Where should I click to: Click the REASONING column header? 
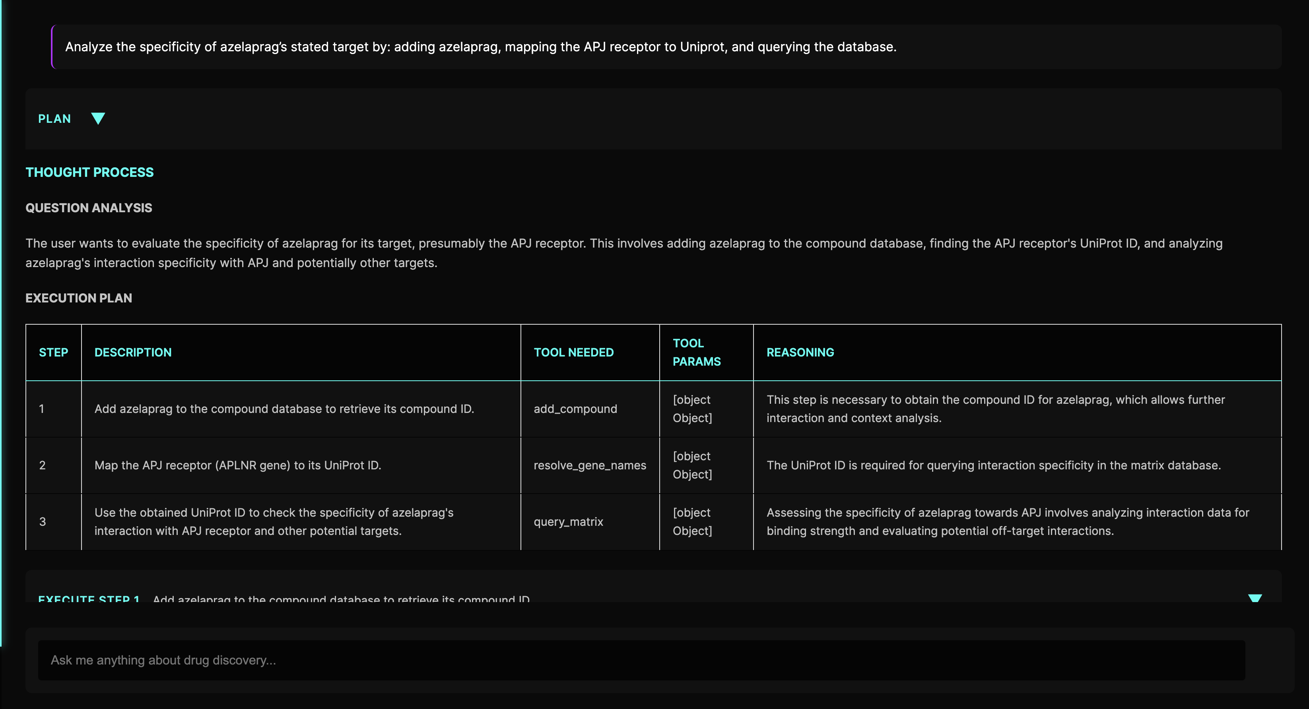pyautogui.click(x=800, y=353)
